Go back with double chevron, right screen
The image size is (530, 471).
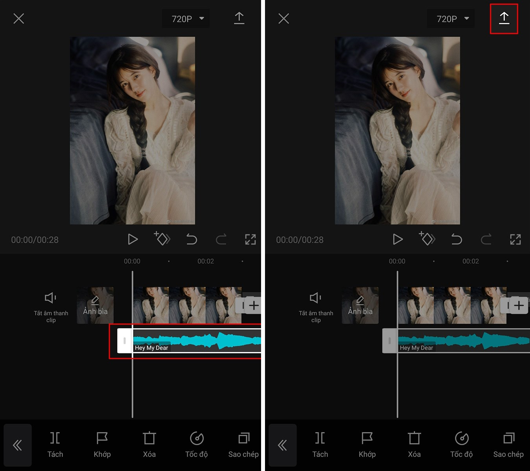(283, 445)
